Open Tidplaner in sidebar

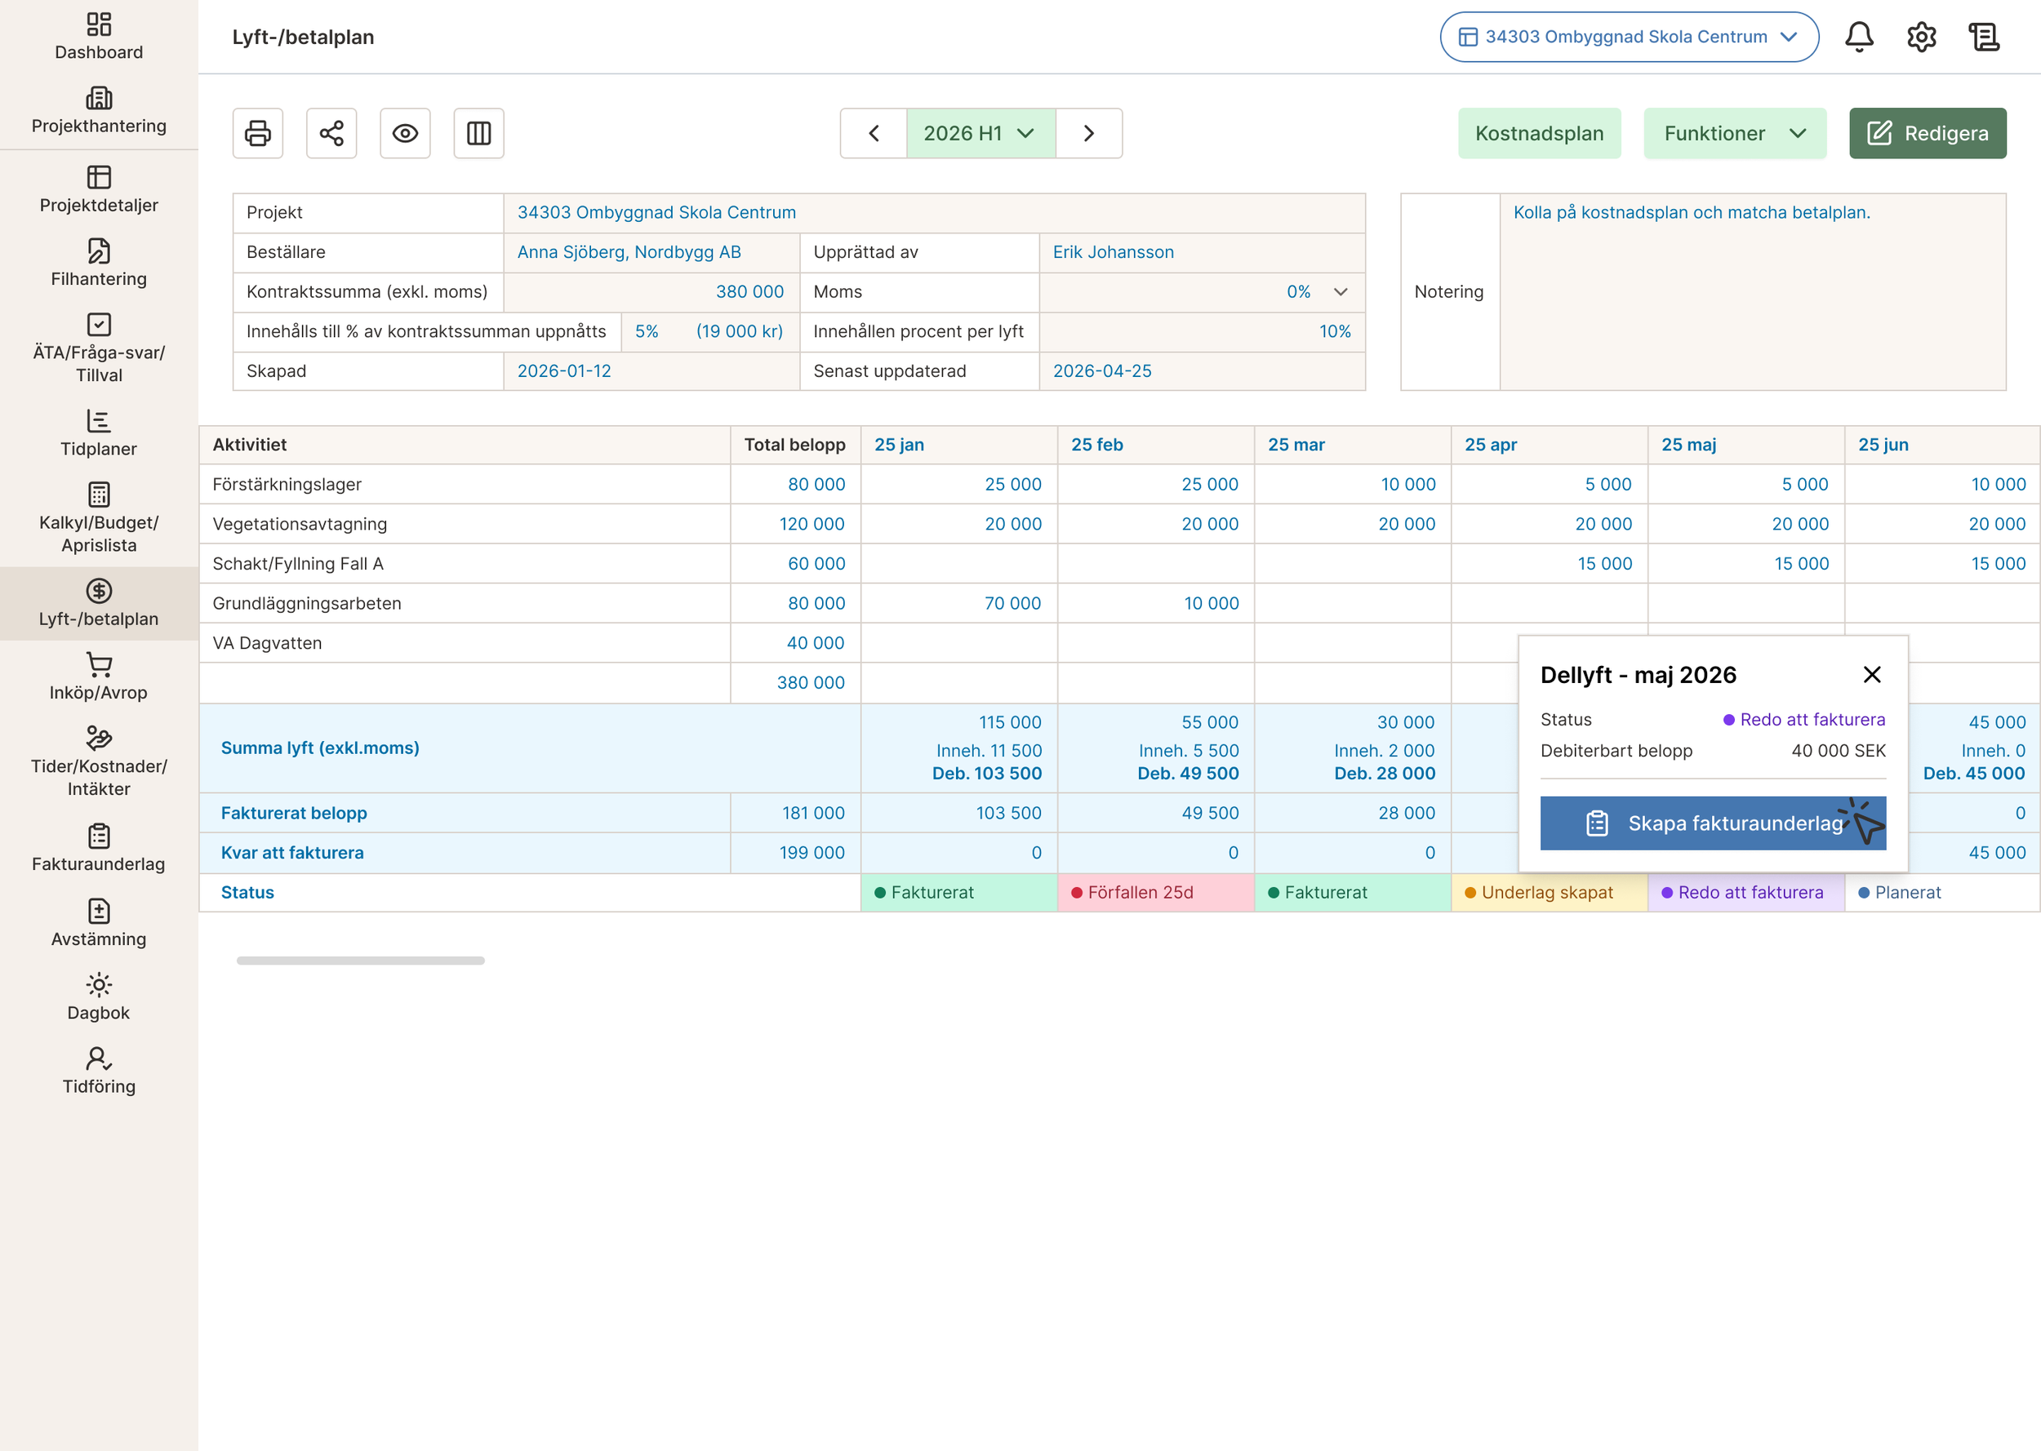pos(99,433)
